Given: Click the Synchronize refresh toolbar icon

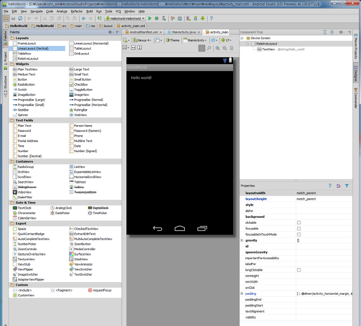Looking at the screenshot, I should tap(20, 19).
